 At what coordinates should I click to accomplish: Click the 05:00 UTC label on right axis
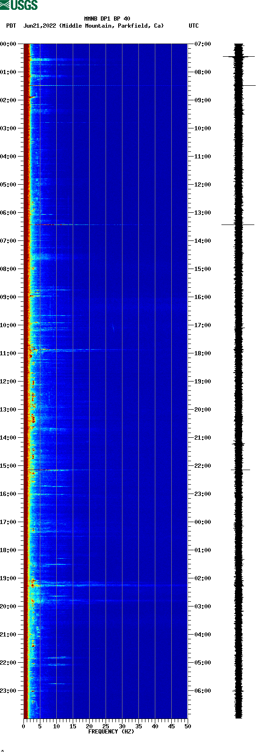[x=203, y=663]
